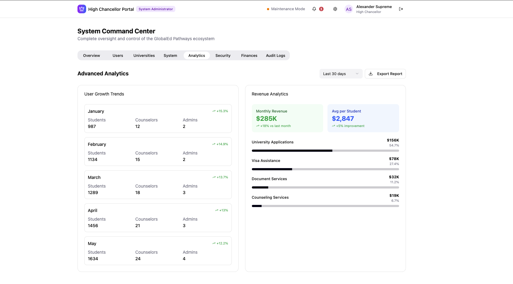The image size is (513, 284).
Task: Click the red notification count badge
Action: [x=321, y=9]
